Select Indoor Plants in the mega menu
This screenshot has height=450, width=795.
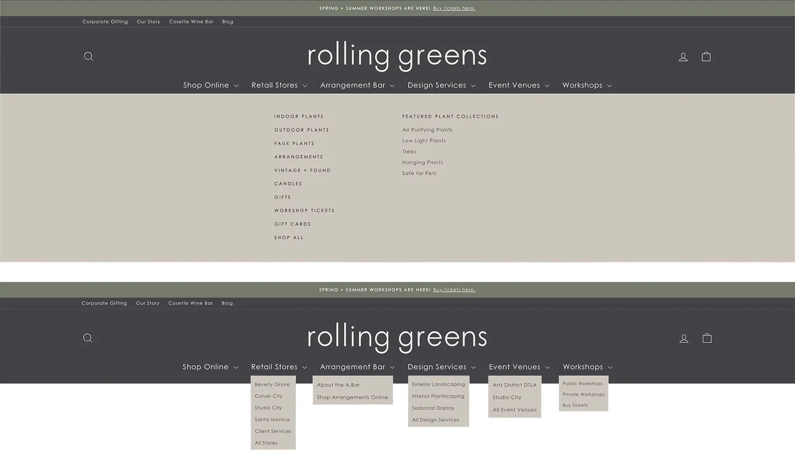(x=299, y=117)
